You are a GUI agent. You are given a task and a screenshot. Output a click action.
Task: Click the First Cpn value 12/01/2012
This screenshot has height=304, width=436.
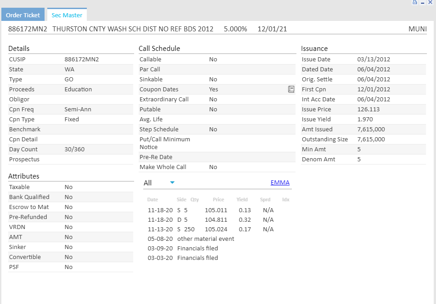[x=374, y=89]
